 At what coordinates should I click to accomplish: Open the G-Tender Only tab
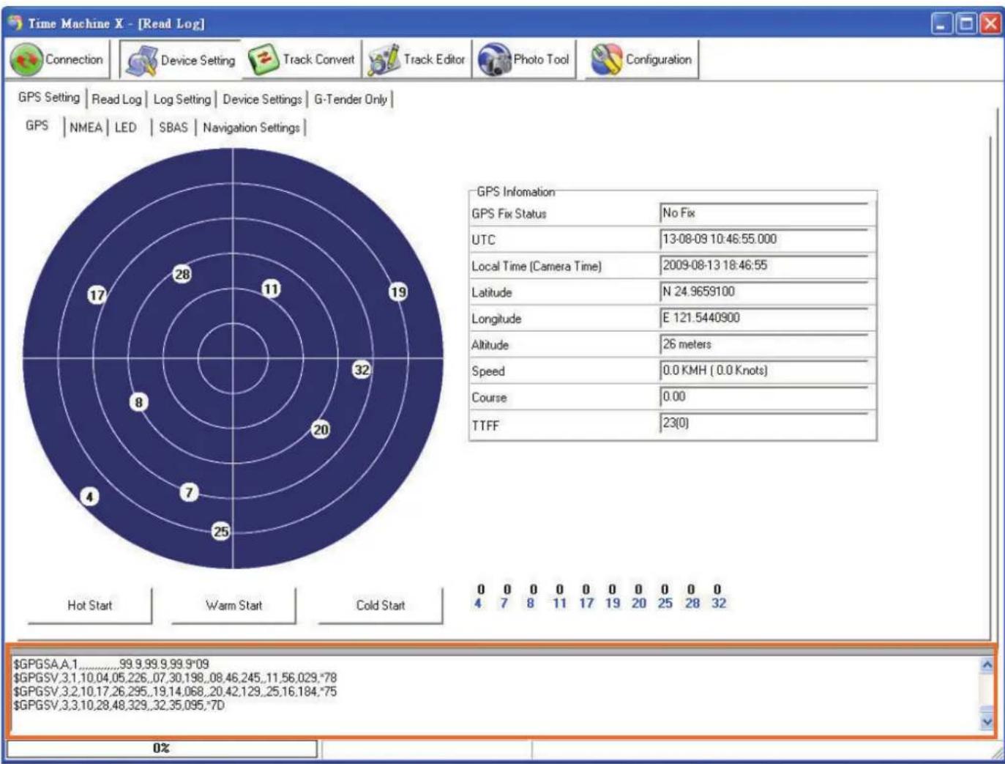351,99
